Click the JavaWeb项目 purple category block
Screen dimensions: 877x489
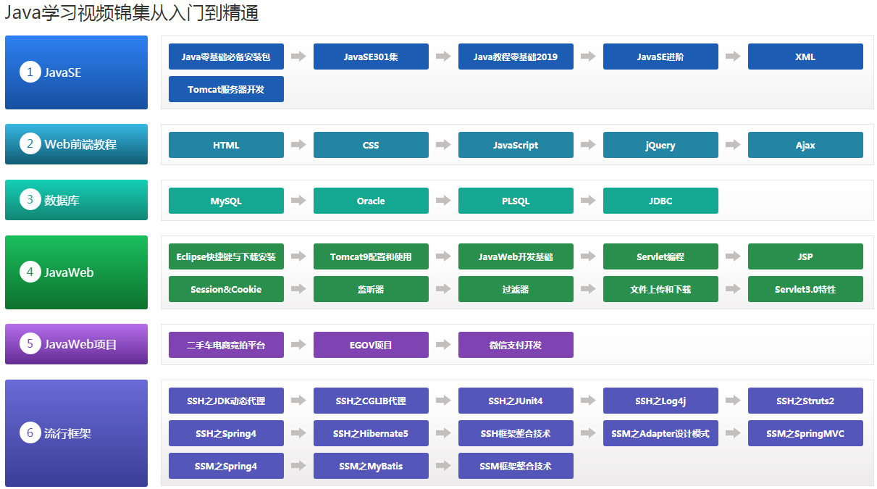[x=76, y=344]
